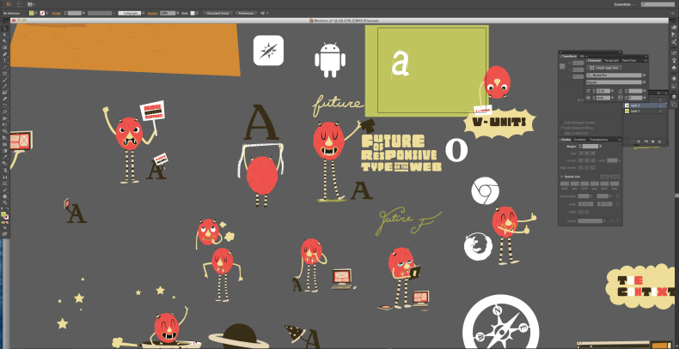Click the Ai application logo

coord(9,4)
